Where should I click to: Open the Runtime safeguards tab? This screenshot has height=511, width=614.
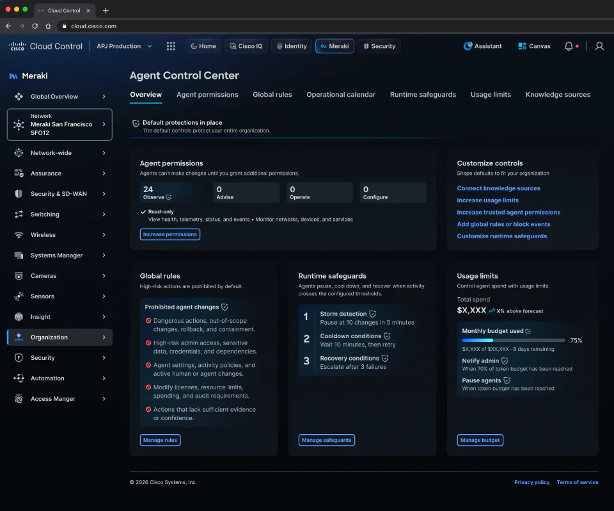pos(423,95)
